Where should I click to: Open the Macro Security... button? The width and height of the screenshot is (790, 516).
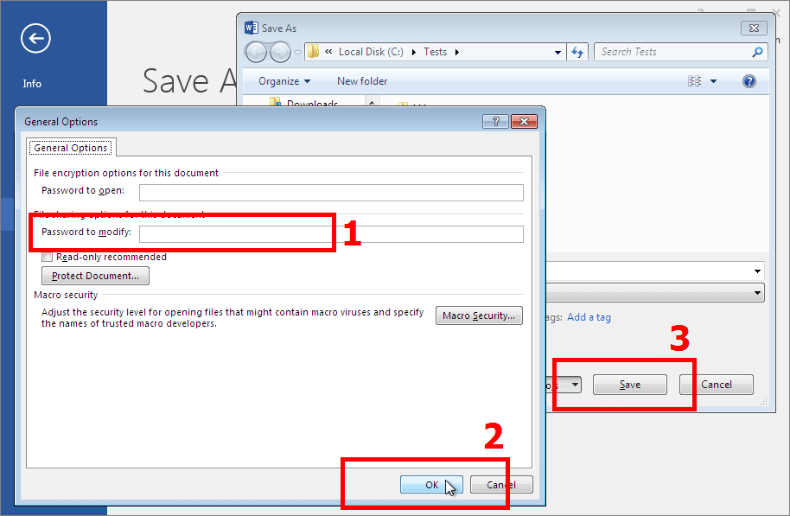479,316
